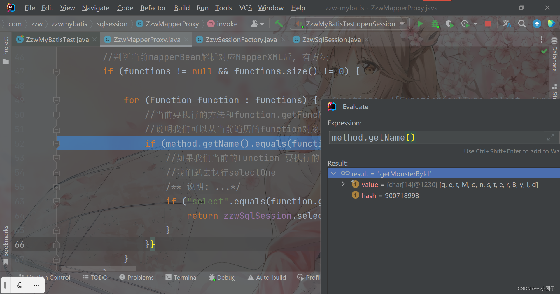560x294 pixels.
Task: Open the Refactor menu
Action: (x=153, y=8)
